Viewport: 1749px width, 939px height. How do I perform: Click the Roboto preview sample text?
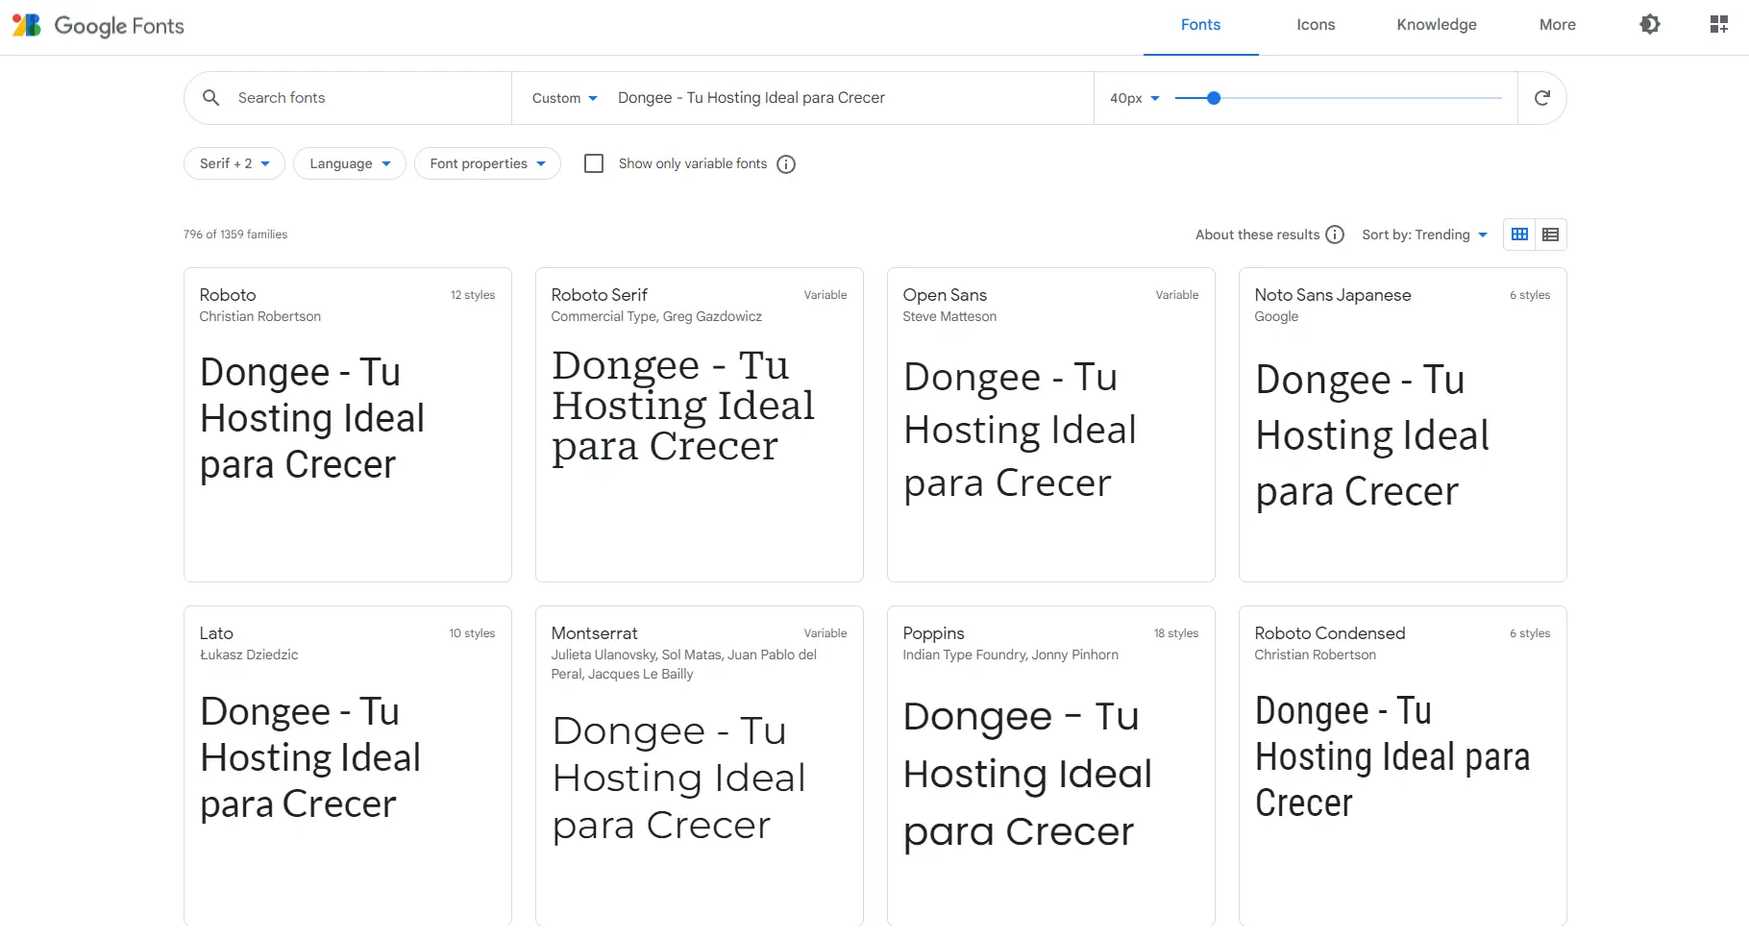[312, 418]
